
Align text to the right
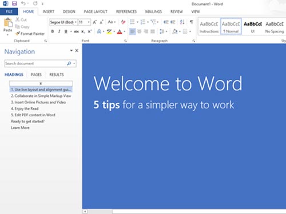[x=146, y=31]
